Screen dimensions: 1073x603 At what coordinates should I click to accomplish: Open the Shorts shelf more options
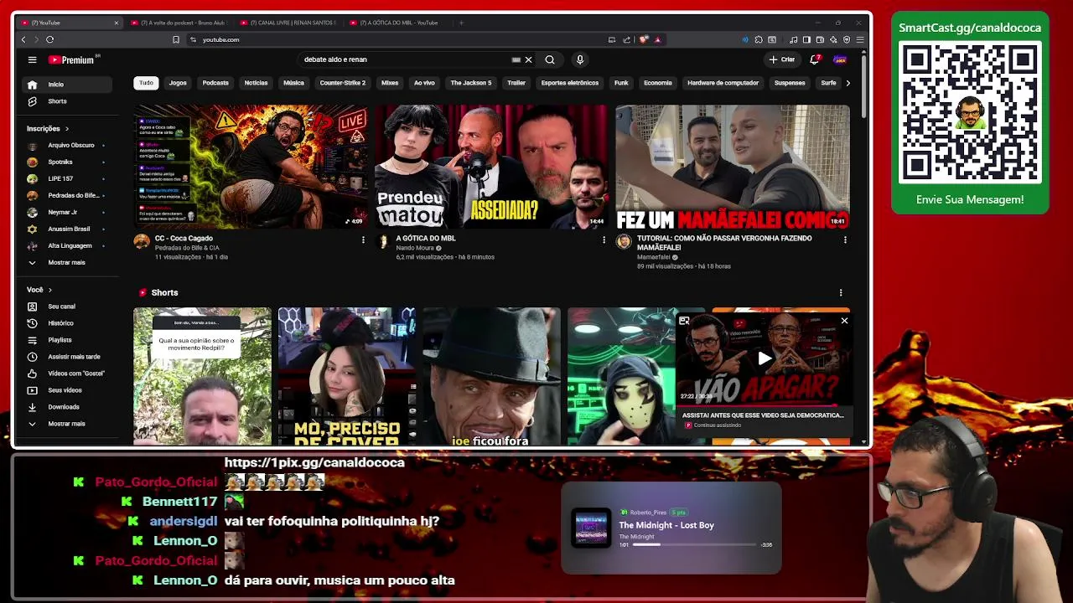[841, 292]
